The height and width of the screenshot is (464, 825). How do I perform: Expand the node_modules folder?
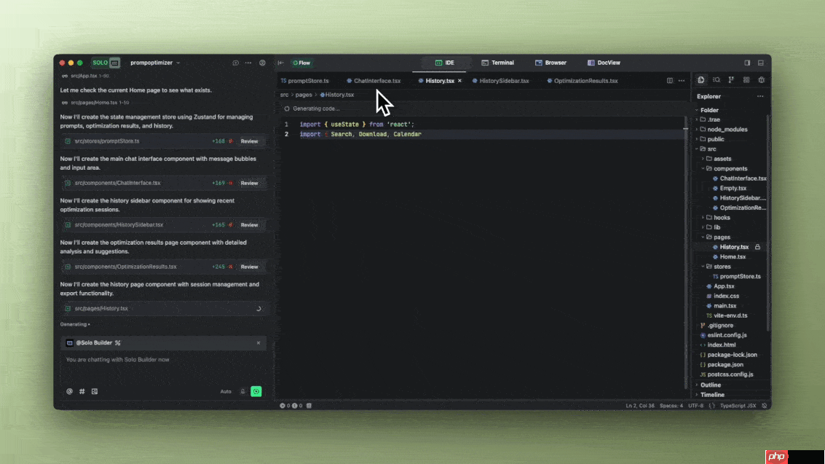pyautogui.click(x=727, y=130)
